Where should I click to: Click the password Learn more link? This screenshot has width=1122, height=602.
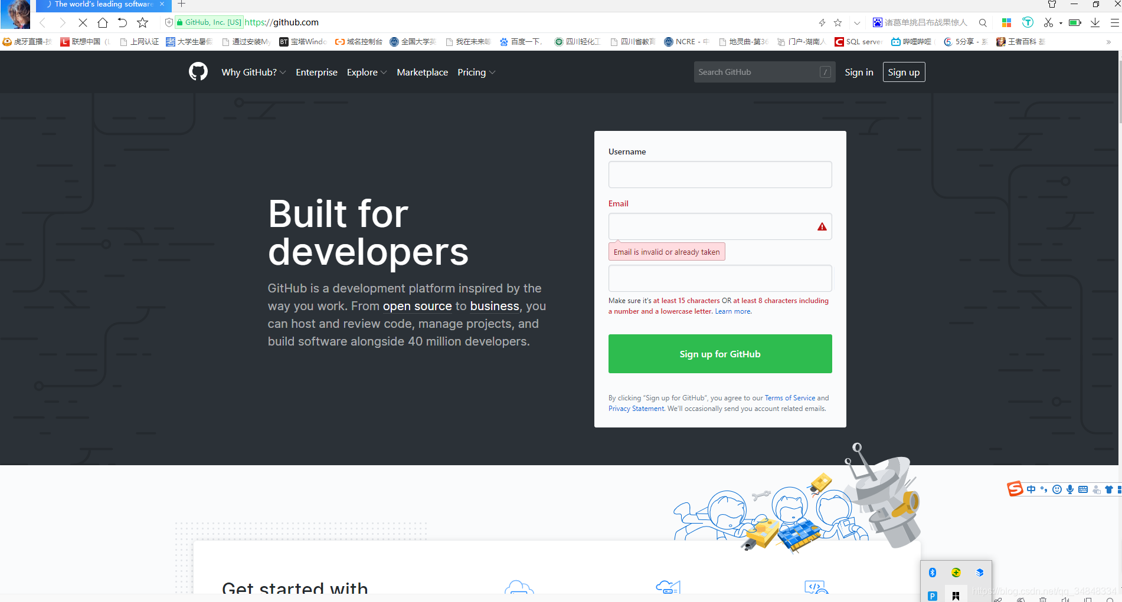pyautogui.click(x=733, y=311)
